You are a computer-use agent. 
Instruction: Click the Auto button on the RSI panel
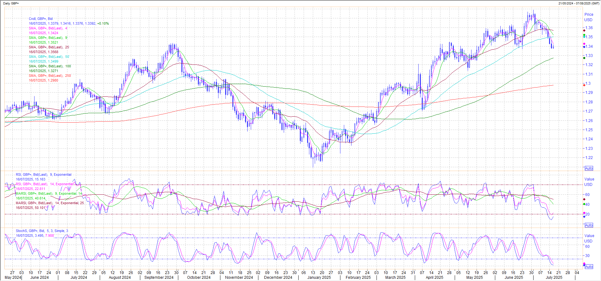point(589,225)
